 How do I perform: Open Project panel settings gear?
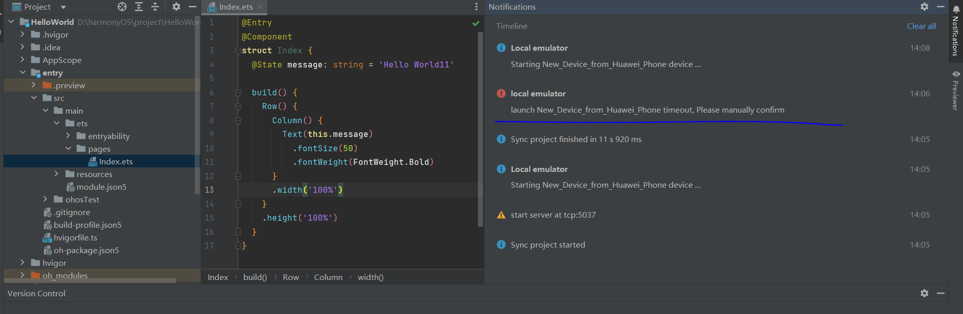(176, 7)
